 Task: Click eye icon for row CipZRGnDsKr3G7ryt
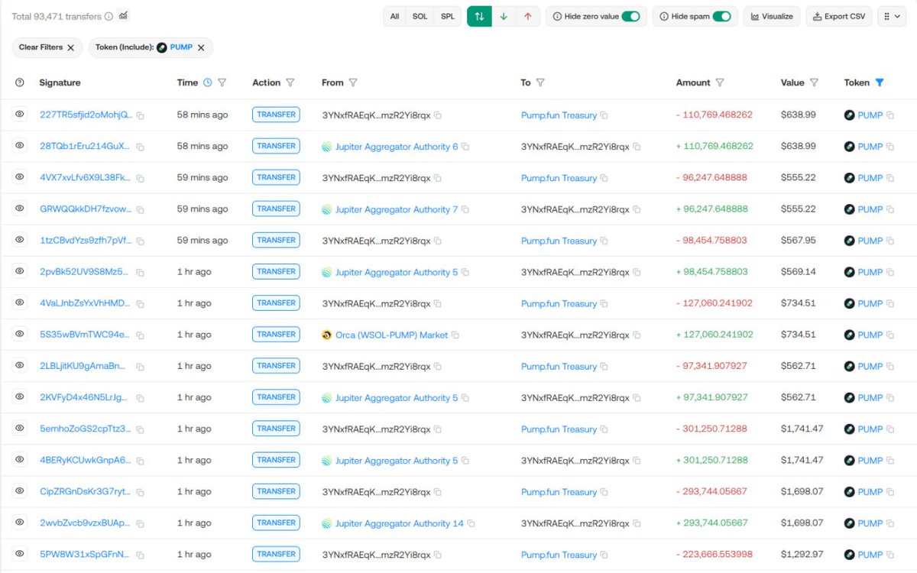tap(20, 491)
